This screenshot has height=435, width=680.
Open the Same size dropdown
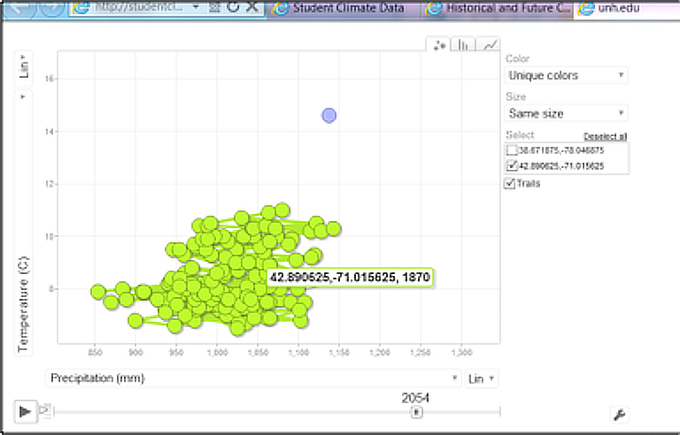click(x=567, y=113)
